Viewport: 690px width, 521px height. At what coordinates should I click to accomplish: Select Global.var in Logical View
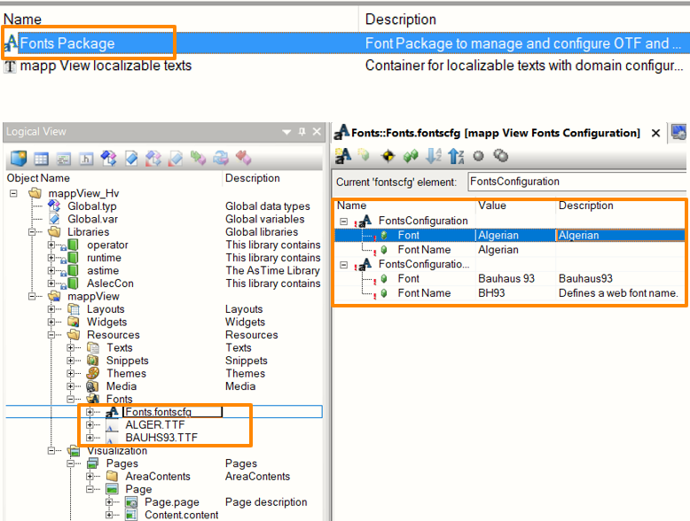pos(92,219)
